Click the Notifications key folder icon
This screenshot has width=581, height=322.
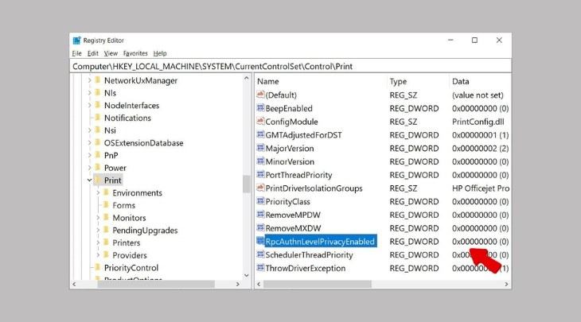click(x=97, y=118)
